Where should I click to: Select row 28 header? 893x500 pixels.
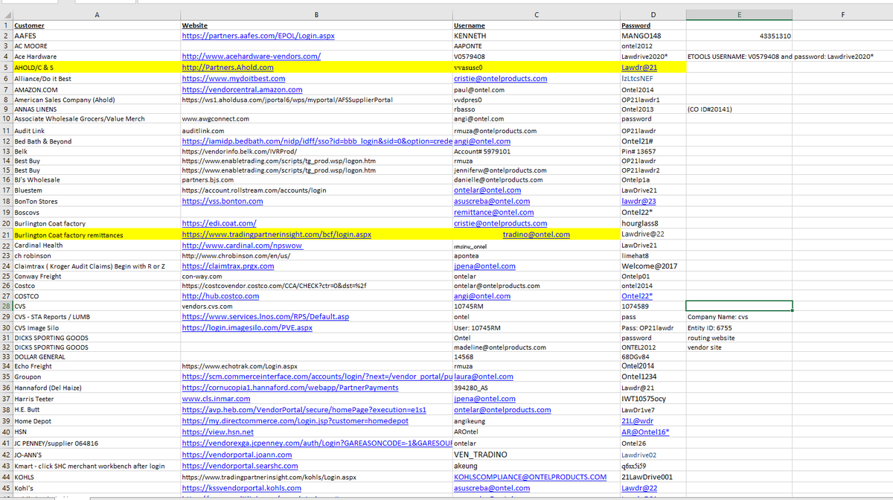(x=6, y=306)
